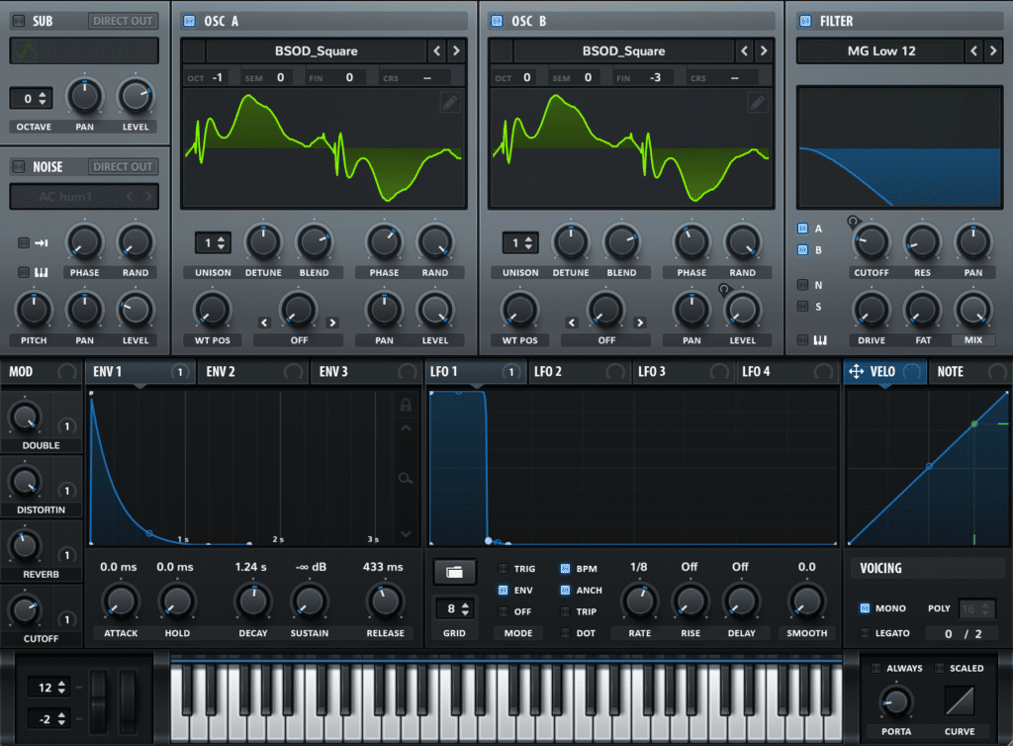
Task: Click the pencil edit icon in OSC A
Action: (x=449, y=102)
